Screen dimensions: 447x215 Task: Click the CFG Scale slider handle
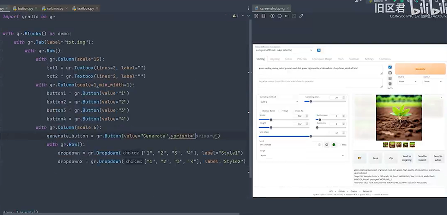(x=311, y=136)
